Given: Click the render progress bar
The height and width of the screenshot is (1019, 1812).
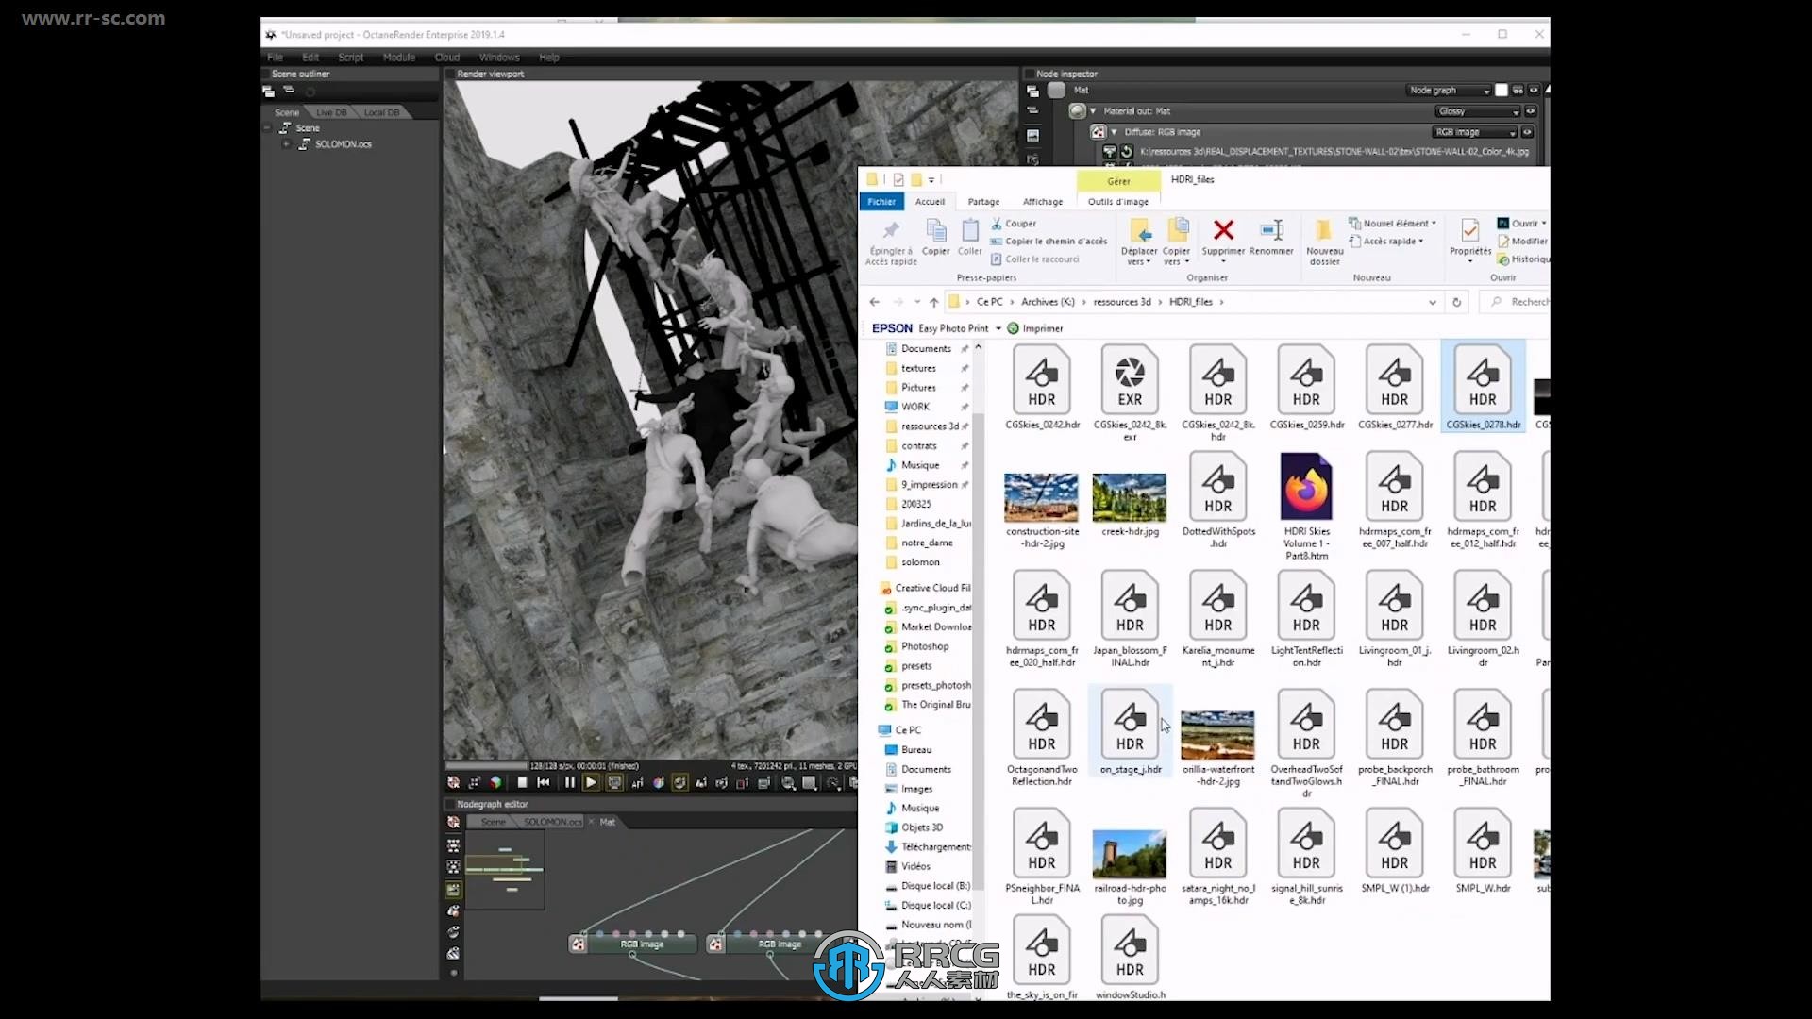Looking at the screenshot, I should (x=486, y=766).
